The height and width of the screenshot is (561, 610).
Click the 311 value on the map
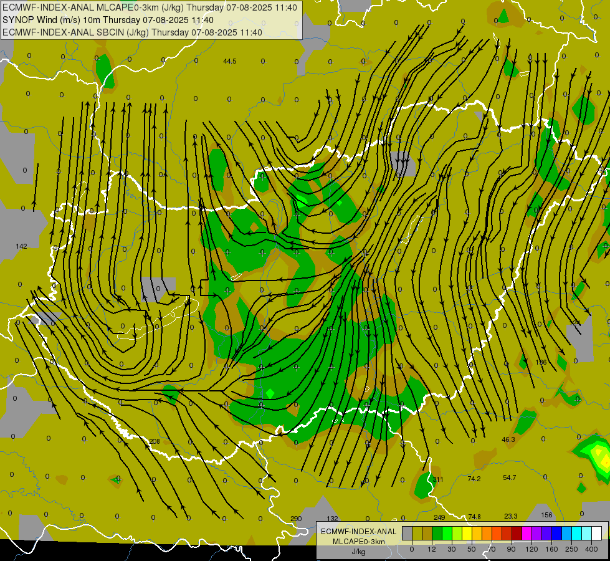(438, 479)
